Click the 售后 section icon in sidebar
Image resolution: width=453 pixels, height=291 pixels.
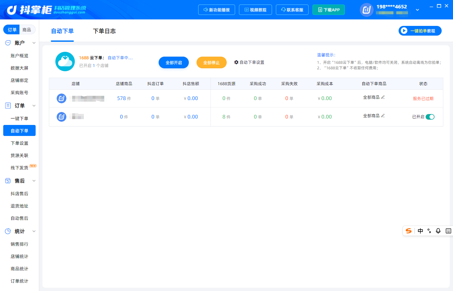click(x=8, y=181)
